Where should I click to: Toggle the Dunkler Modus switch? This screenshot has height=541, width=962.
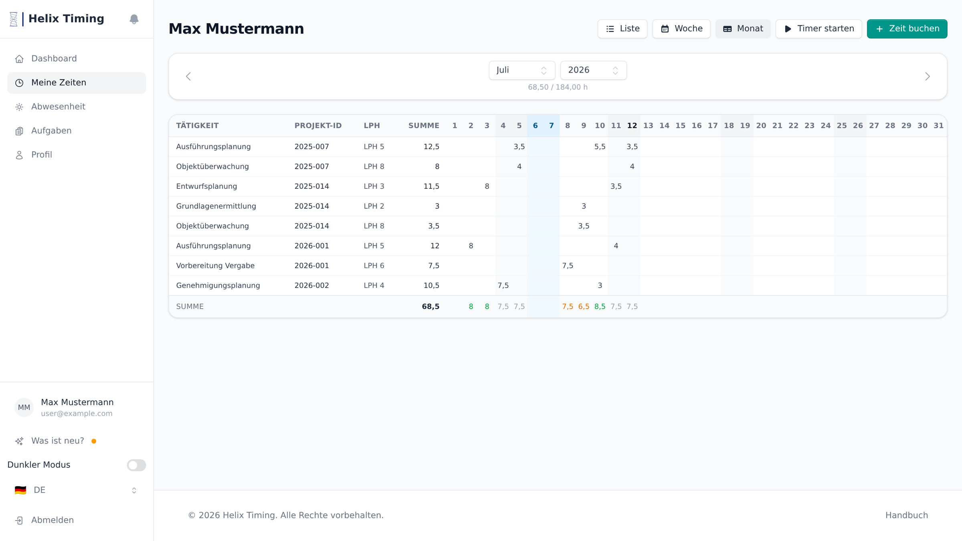pos(136,465)
